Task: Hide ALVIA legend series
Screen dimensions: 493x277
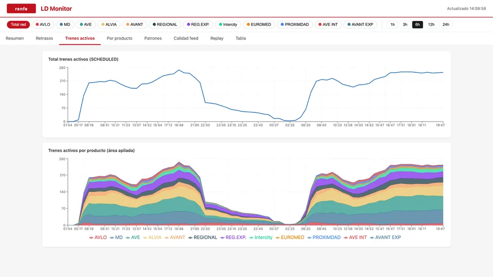Action: (152, 238)
